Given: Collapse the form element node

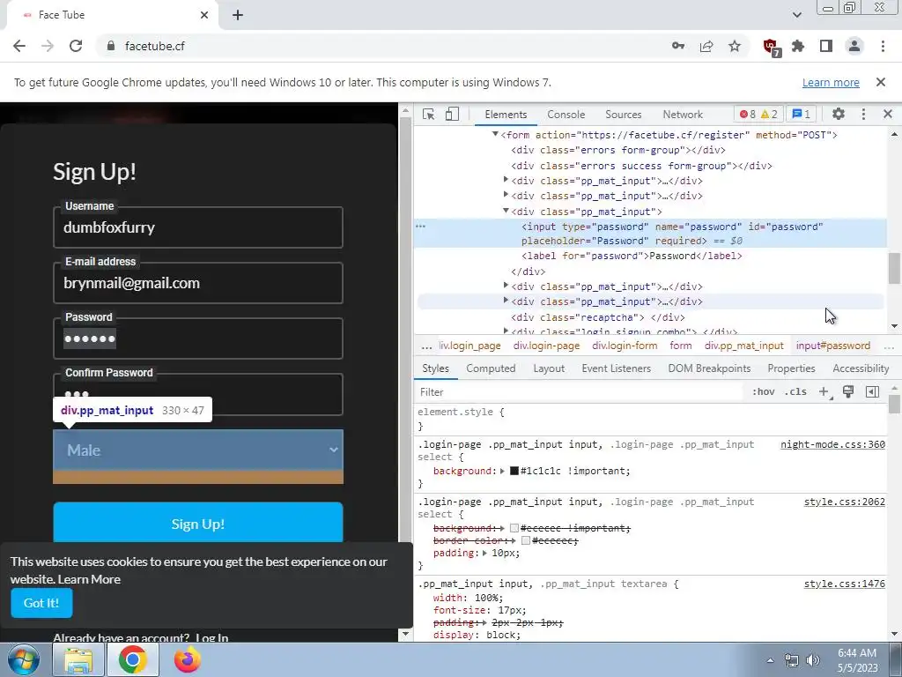Looking at the screenshot, I should pos(495,134).
